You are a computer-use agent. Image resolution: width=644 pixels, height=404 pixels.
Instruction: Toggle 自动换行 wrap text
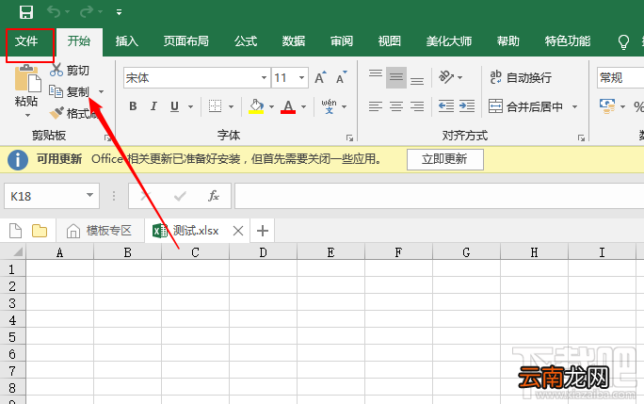[x=521, y=77]
